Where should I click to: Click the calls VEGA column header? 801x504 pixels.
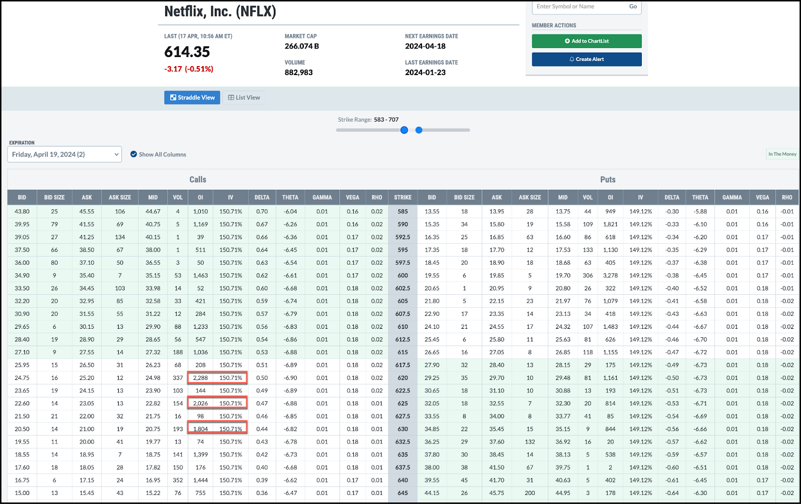(x=352, y=197)
